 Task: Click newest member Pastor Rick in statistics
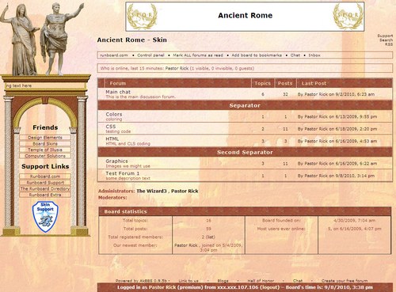(x=186, y=245)
